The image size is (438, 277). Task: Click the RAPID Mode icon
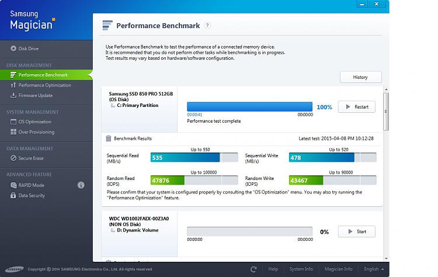(13, 185)
